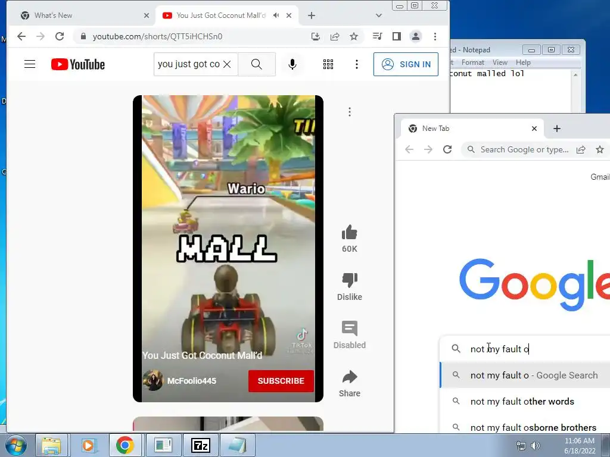Share this YouTube page from address bar
610x457 pixels.
[335, 36]
